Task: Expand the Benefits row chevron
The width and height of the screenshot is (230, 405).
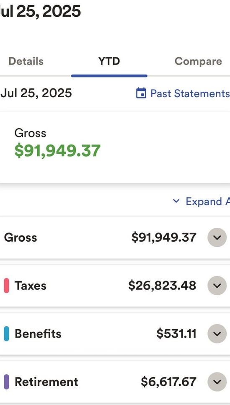Action: [x=217, y=333]
